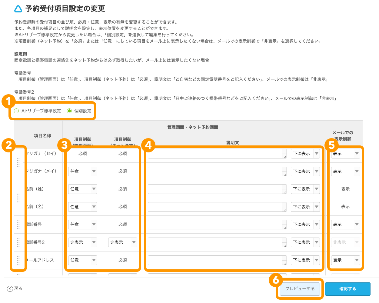The width and height of the screenshot is (379, 303).
Task: Select the 個別設定 radio button
Action: (69, 111)
